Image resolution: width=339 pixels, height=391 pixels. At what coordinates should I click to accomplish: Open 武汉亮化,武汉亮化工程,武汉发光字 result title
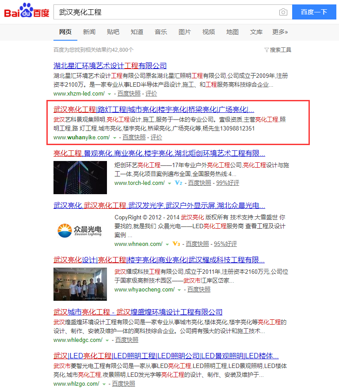(x=159, y=206)
